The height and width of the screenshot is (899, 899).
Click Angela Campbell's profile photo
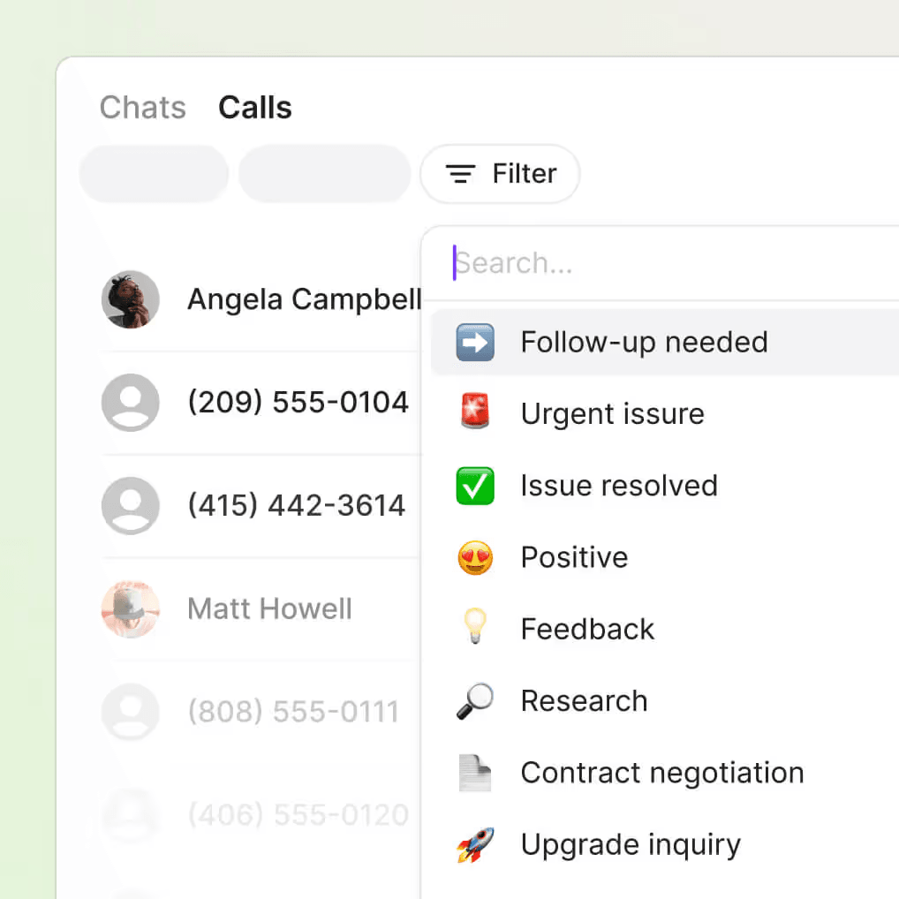(x=131, y=299)
